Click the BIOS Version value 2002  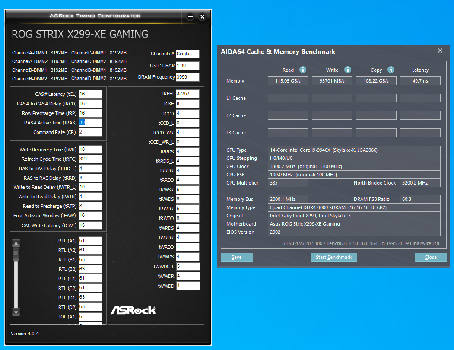(354, 232)
